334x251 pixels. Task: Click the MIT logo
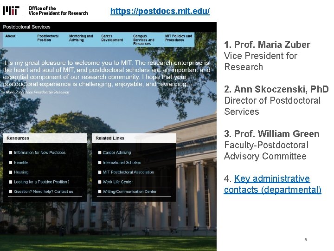coord(11,10)
